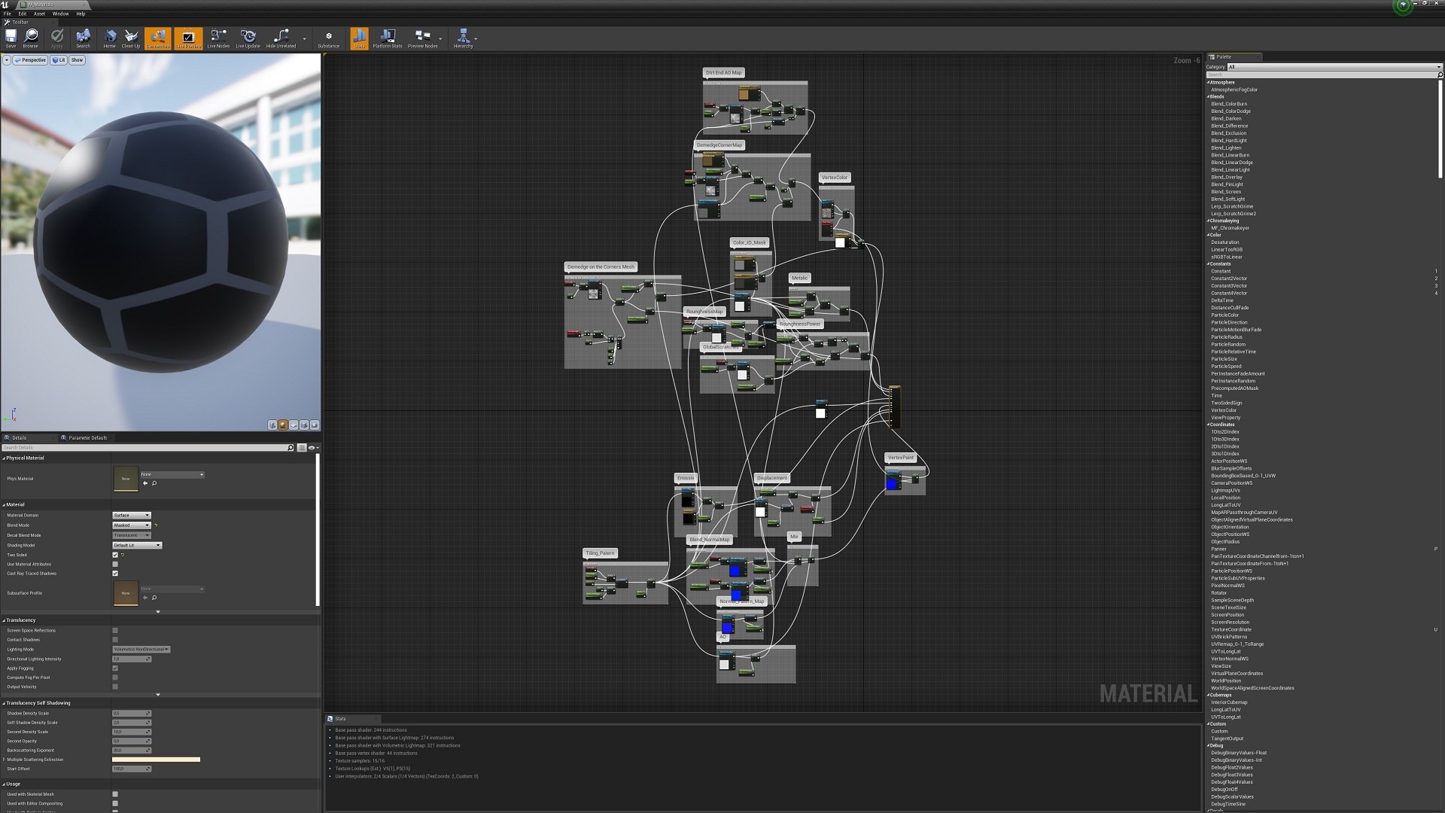Click the Lit view mode button

(x=59, y=60)
